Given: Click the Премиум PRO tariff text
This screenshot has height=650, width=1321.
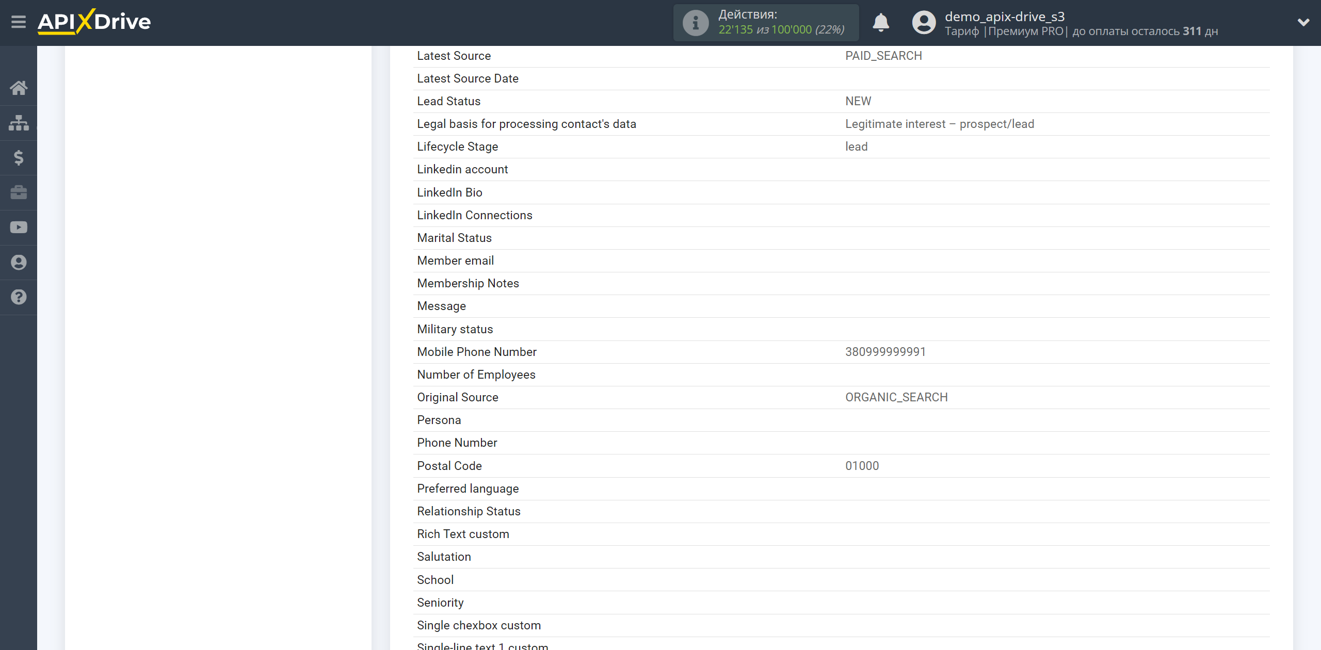Looking at the screenshot, I should point(1026,31).
